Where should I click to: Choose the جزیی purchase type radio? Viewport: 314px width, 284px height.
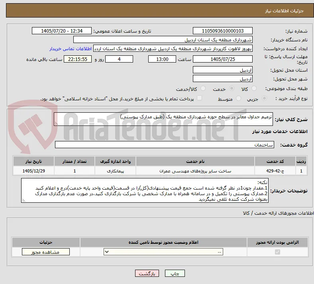[264, 98]
